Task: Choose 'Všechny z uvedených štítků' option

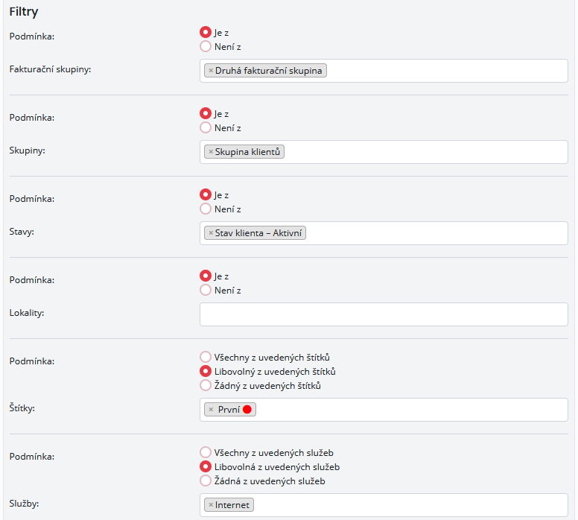Action: pyautogui.click(x=206, y=357)
